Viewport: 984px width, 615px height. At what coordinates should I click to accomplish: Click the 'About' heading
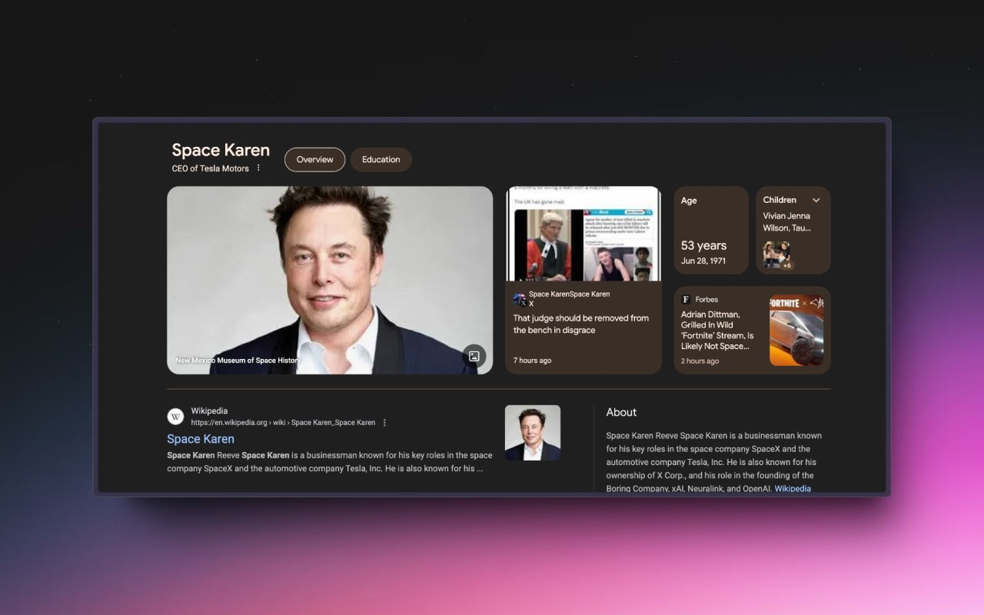621,412
